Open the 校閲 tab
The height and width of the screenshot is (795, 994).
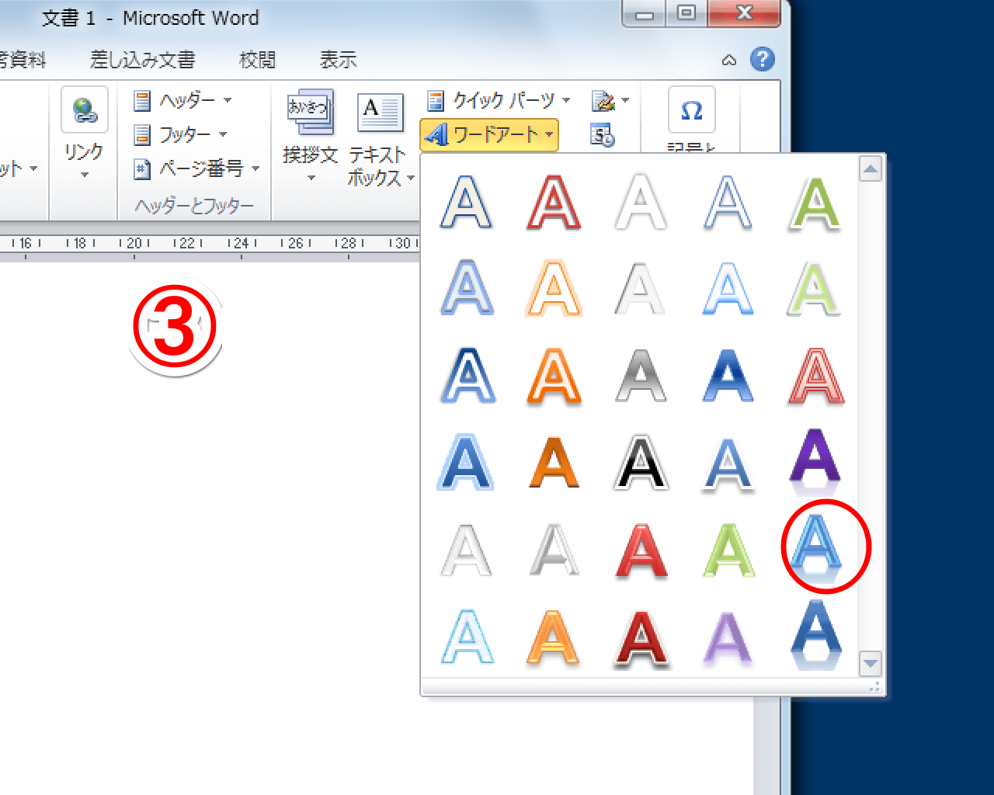click(x=258, y=60)
